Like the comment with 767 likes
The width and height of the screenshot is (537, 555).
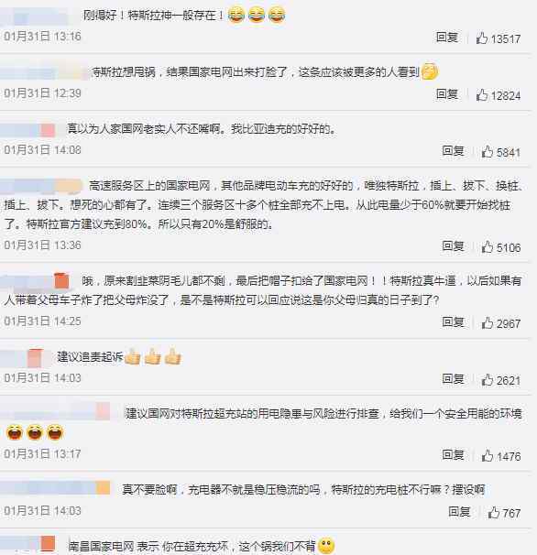point(494,512)
